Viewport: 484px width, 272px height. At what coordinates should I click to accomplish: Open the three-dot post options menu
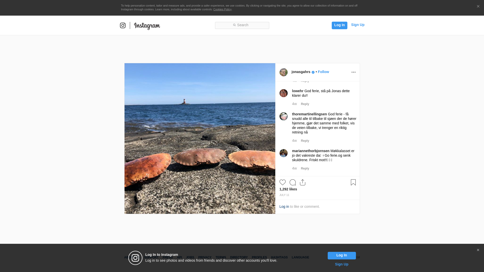(353, 72)
